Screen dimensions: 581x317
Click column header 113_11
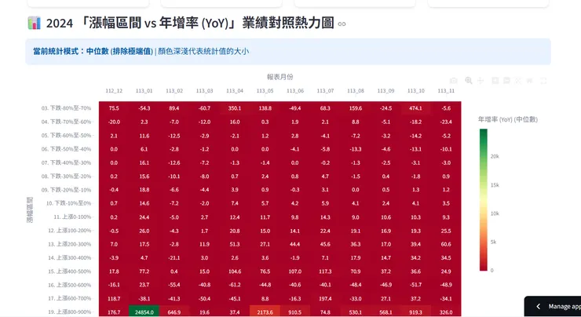pyautogui.click(x=446, y=91)
